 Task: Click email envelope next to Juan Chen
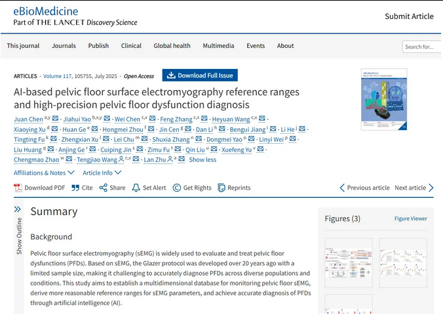pyautogui.click(x=55, y=119)
